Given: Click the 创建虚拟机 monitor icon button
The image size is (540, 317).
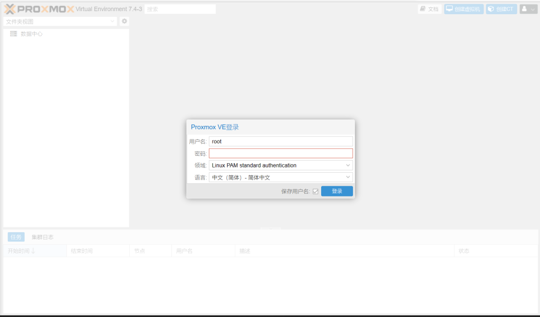Looking at the screenshot, I should pyautogui.click(x=449, y=9).
